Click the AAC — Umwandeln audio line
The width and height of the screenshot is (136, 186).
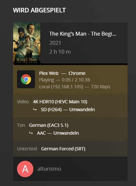pyautogui.click(x=58, y=133)
